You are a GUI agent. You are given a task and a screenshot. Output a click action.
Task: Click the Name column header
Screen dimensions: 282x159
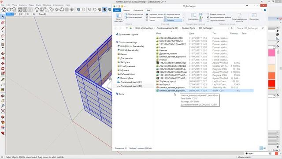click(x=159, y=34)
